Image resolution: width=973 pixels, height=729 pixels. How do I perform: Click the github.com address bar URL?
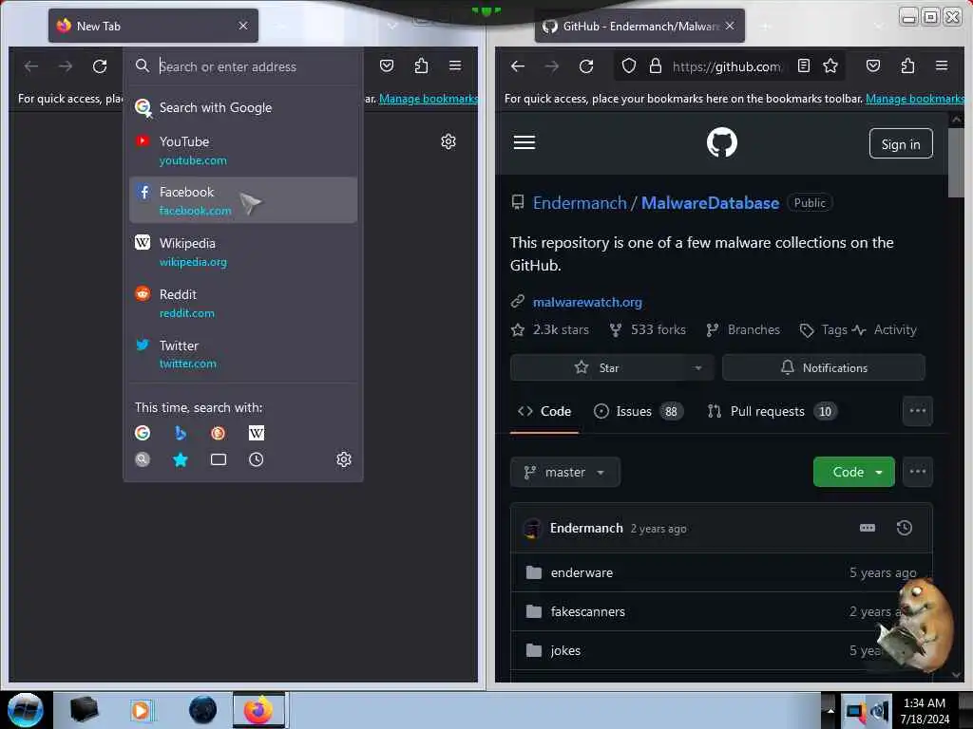[x=726, y=66]
